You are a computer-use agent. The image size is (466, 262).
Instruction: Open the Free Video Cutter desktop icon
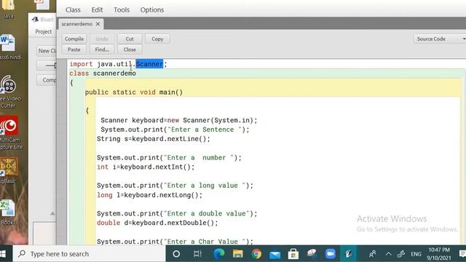tap(9, 92)
